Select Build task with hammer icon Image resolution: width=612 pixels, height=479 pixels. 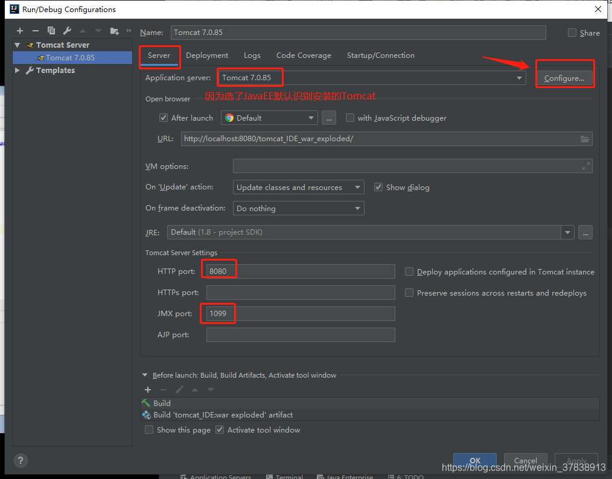(x=369, y=404)
